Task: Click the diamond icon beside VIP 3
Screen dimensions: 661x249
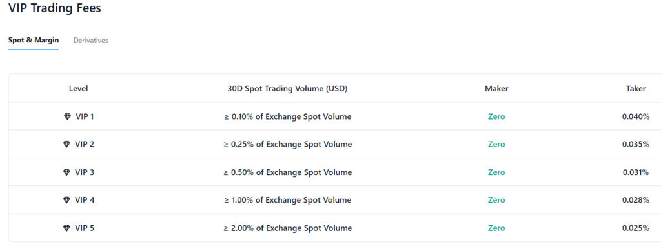Action: pos(66,172)
